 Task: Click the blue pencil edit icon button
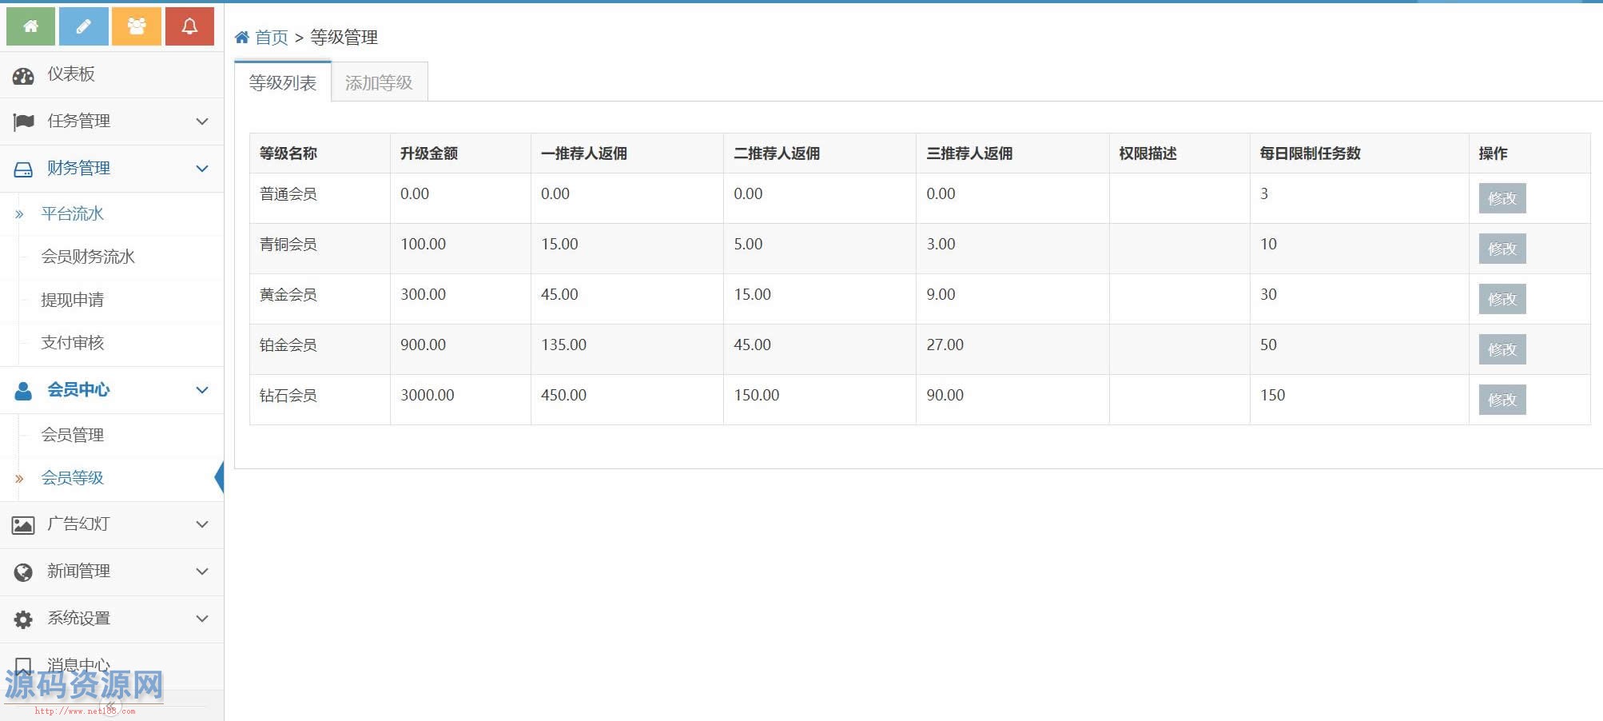(83, 26)
